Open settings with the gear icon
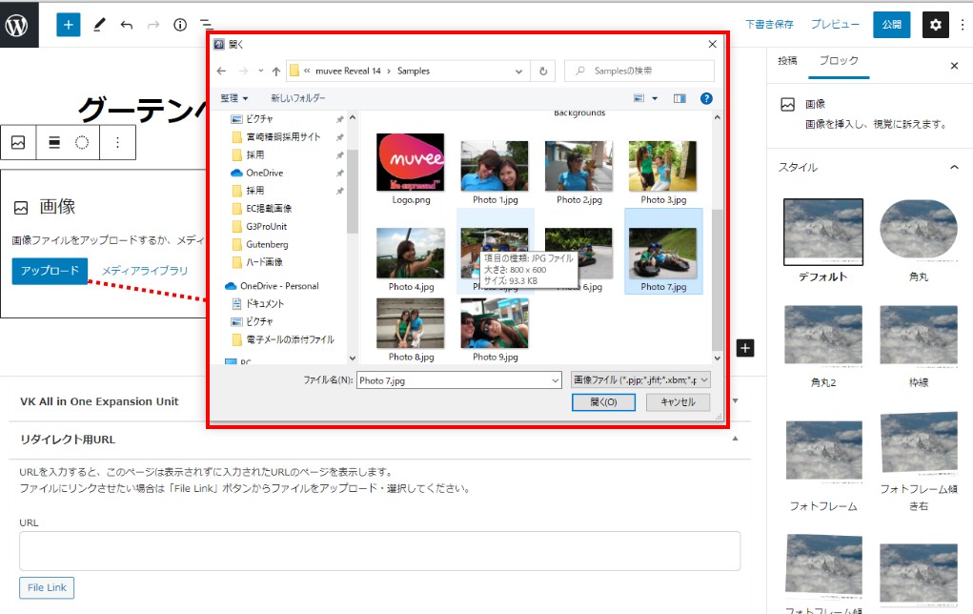Screen dimensions: 973x614 click(935, 25)
